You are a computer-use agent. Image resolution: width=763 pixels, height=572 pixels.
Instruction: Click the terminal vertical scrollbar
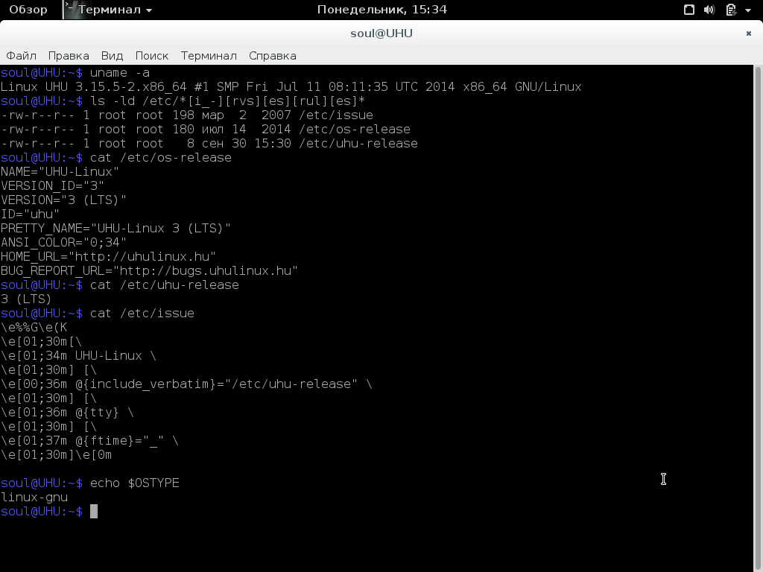pyautogui.click(x=758, y=318)
